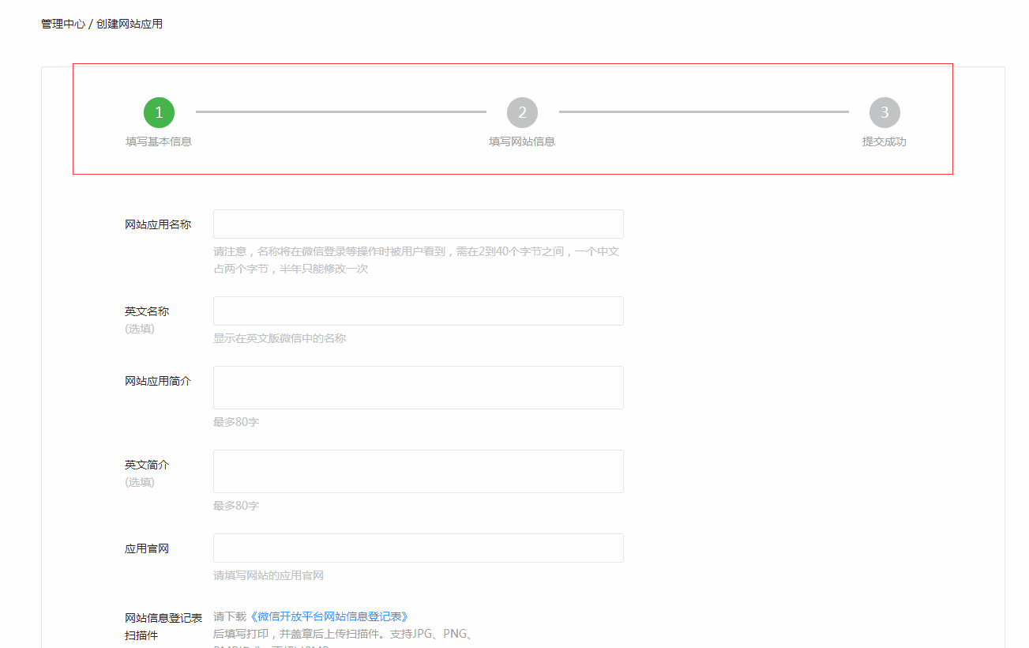The width and height of the screenshot is (1029, 648).
Task: Click step 3 gray circle icon
Action: click(884, 112)
